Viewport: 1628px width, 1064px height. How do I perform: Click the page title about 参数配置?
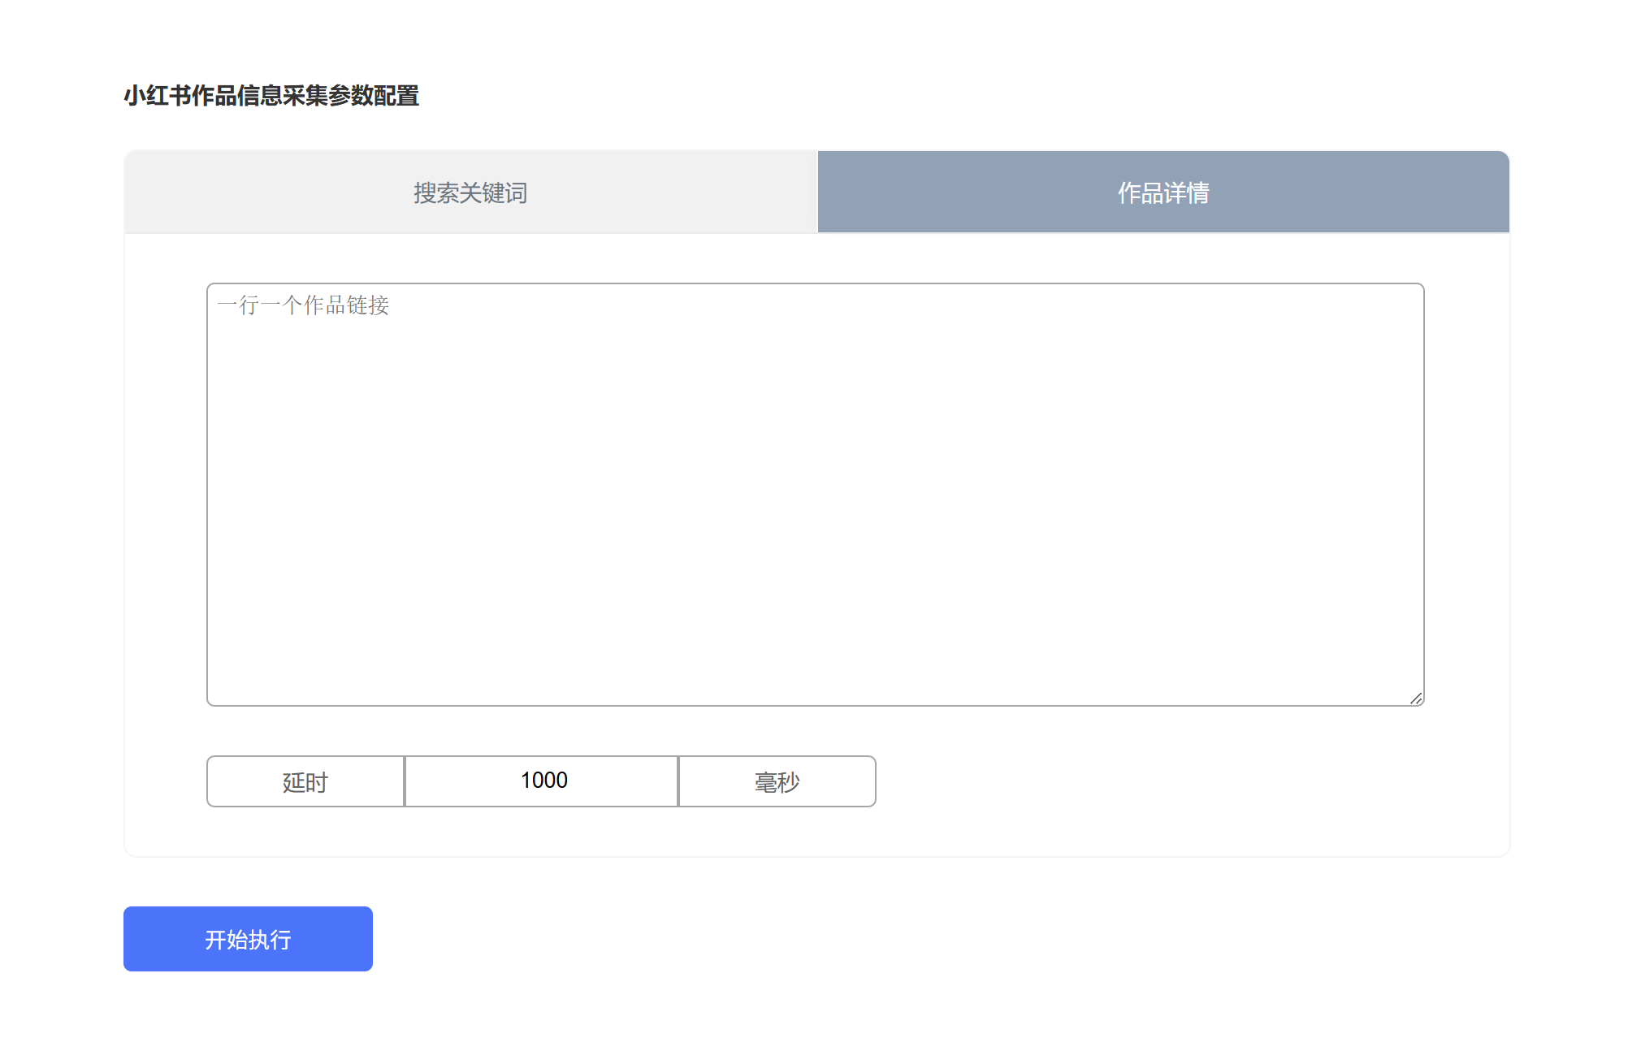point(271,96)
